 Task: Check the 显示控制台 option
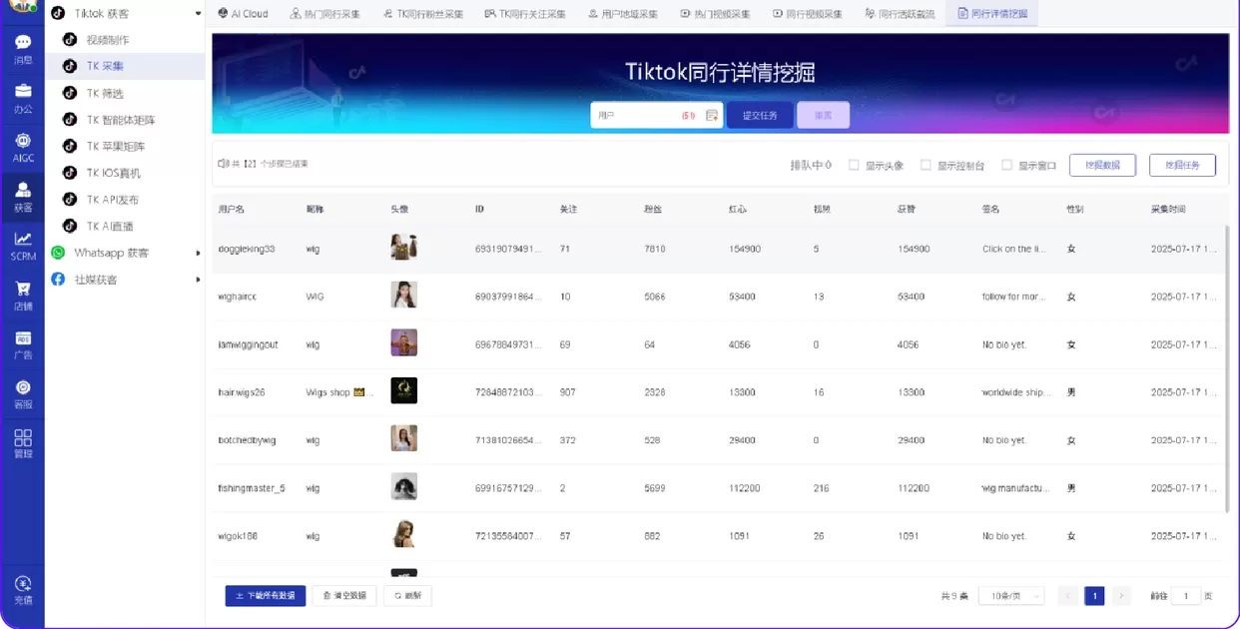click(x=927, y=165)
